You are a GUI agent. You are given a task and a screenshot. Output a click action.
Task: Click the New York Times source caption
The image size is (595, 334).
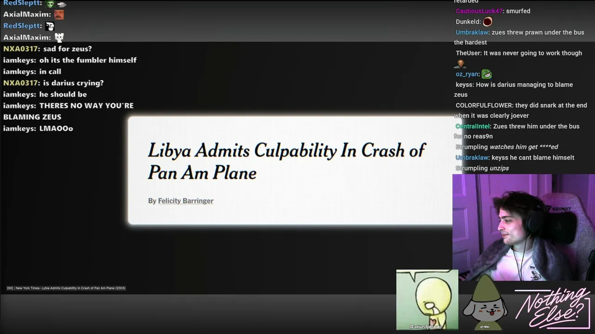(66, 288)
